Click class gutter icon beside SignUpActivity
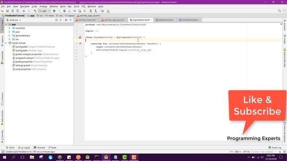Screen dimensions: 287x161 (80, 37)
